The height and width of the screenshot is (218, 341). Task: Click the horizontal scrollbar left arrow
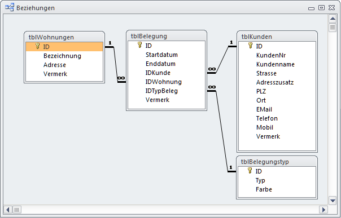(8, 210)
